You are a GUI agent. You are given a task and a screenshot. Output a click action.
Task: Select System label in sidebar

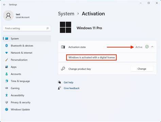coord(15,39)
